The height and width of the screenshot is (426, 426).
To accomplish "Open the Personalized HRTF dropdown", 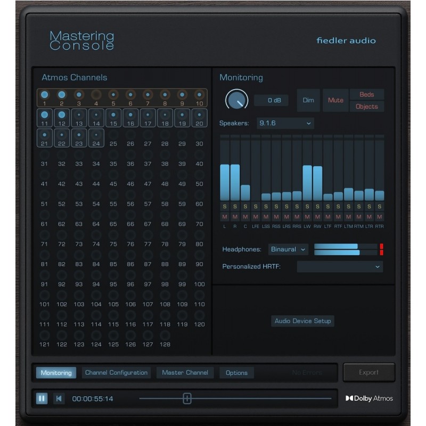I will pyautogui.click(x=339, y=266).
